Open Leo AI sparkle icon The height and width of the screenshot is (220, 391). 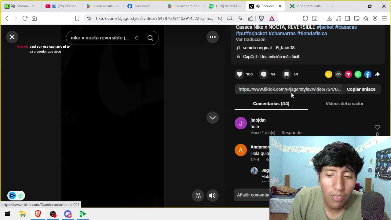tap(366, 18)
